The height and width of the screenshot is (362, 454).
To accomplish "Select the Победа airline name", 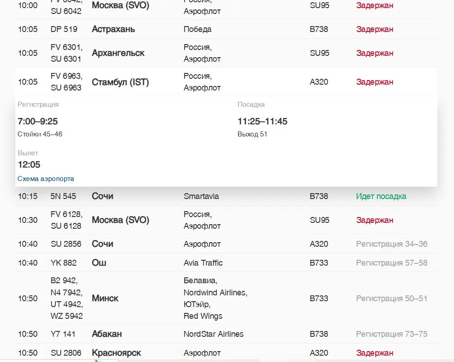I will click(x=197, y=29).
